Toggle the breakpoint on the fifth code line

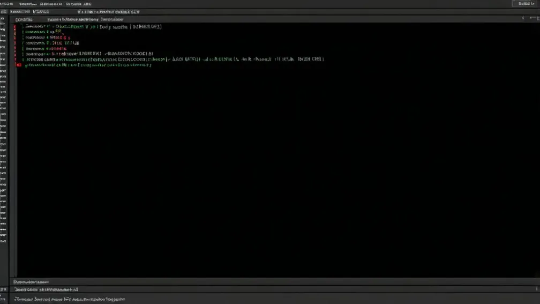click(15, 48)
